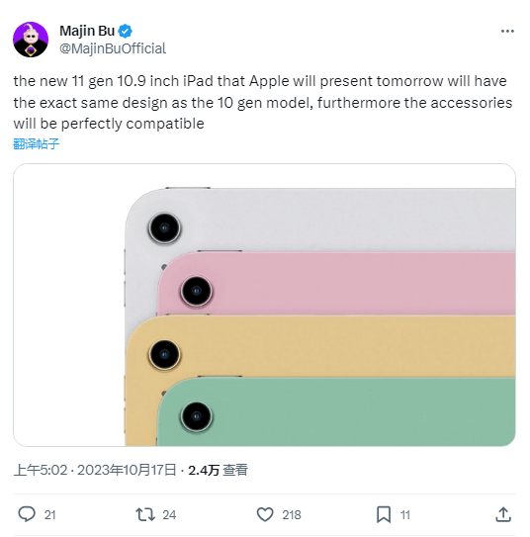
Task: Open the iPad colors image
Action: [x=264, y=305]
